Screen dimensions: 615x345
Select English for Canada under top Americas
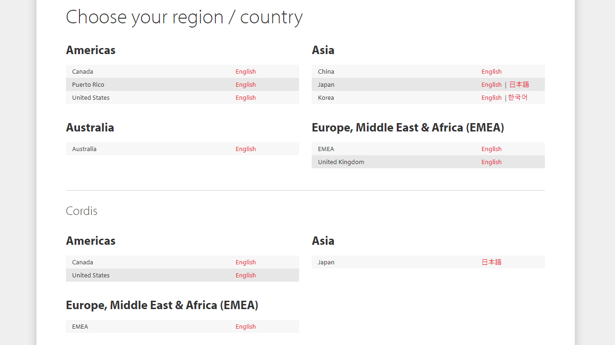click(x=245, y=71)
